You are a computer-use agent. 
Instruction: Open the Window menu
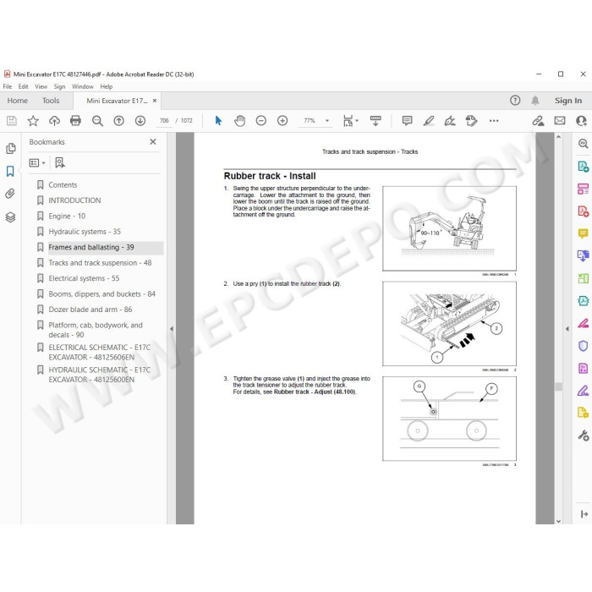click(83, 86)
